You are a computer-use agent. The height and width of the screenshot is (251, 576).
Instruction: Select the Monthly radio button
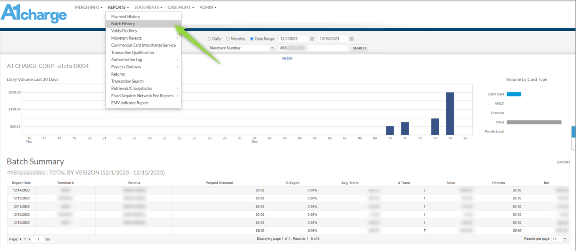click(228, 39)
